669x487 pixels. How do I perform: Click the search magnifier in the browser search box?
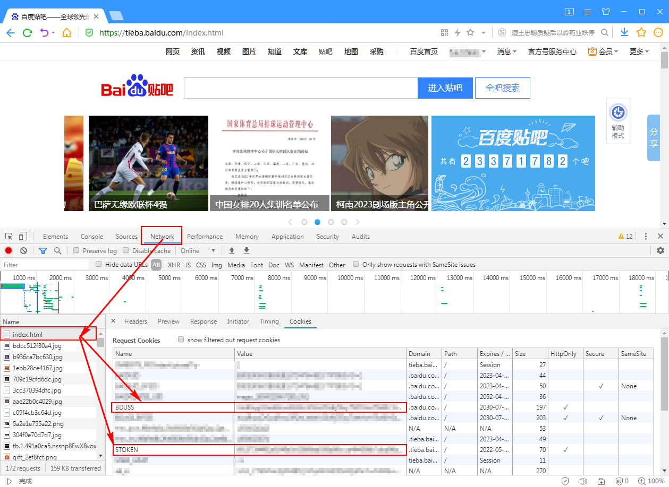(604, 33)
